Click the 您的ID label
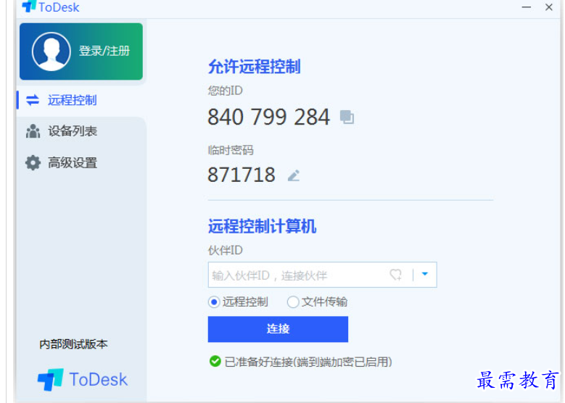Viewport: 565px width, 403px height. pyautogui.click(x=226, y=91)
